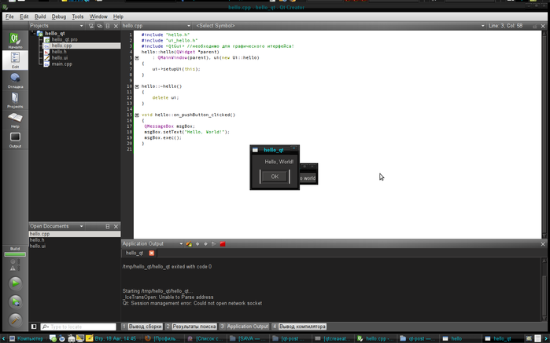This screenshot has width=550, height=343.
Task: Switch to Edit mode in sidebar
Action: (15, 60)
